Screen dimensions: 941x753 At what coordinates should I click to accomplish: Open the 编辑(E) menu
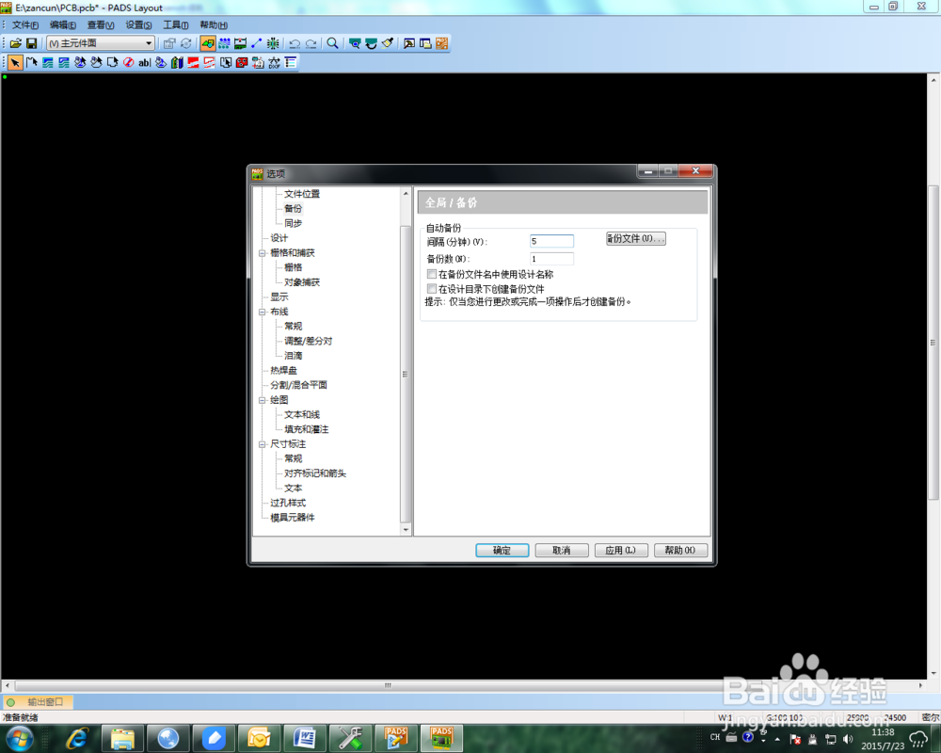click(x=63, y=24)
